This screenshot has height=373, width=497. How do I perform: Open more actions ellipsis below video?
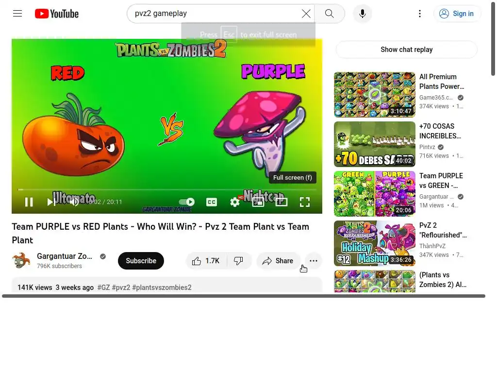(x=314, y=261)
